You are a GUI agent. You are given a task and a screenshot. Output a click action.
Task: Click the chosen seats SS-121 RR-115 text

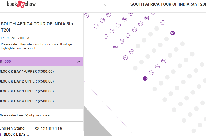[48, 129]
